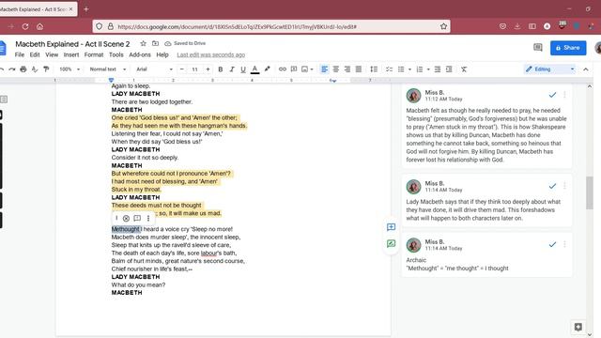Click the add comment icon beside the page

[391, 227]
